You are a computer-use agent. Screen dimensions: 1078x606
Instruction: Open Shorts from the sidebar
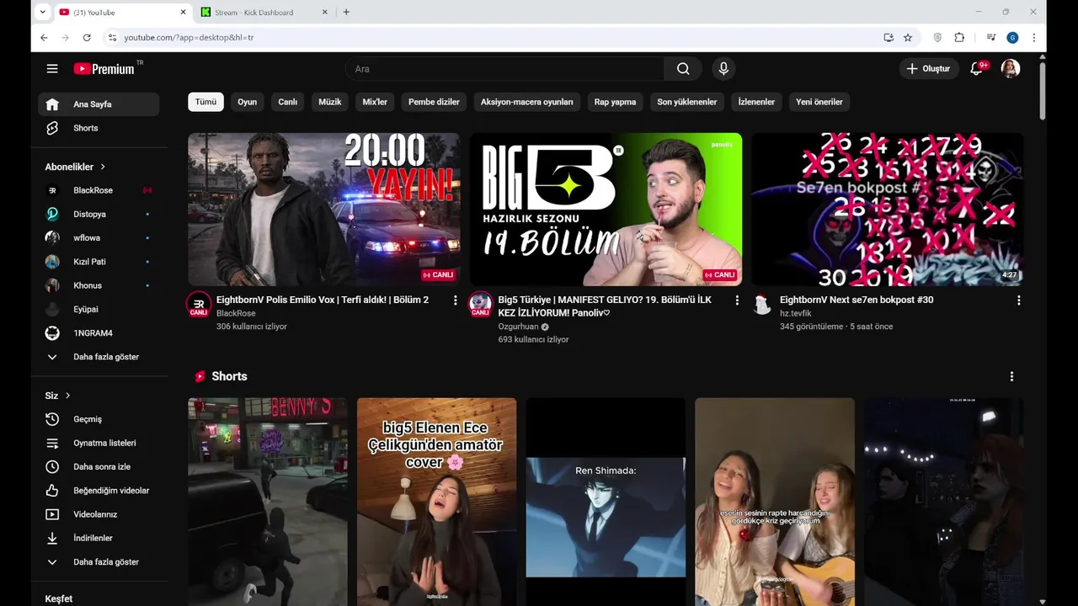(99, 128)
